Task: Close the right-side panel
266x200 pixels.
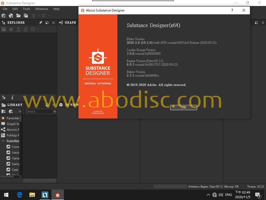Action: [x=263, y=23]
